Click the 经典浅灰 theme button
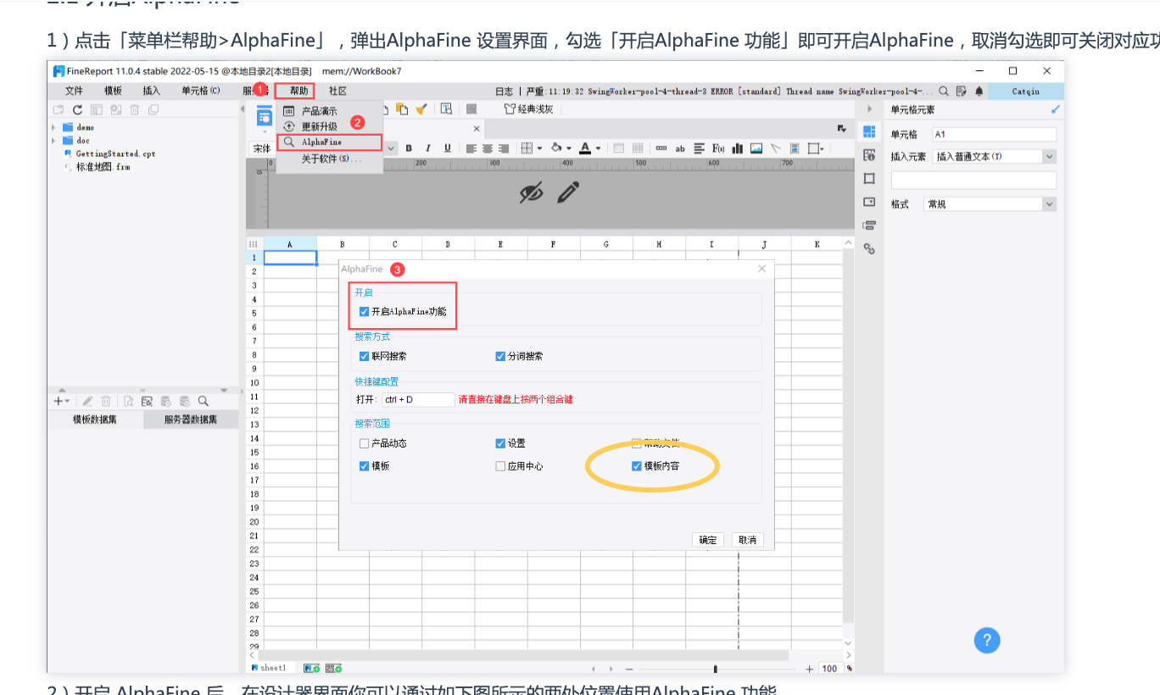Screen dimensions: 1160x695 click(528, 108)
